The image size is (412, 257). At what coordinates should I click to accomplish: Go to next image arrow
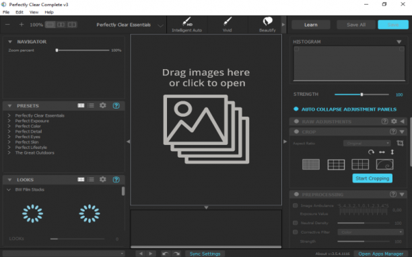tap(151, 254)
